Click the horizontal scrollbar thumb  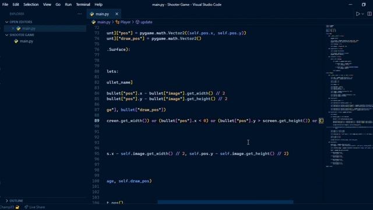pyautogui.click(x=226, y=202)
